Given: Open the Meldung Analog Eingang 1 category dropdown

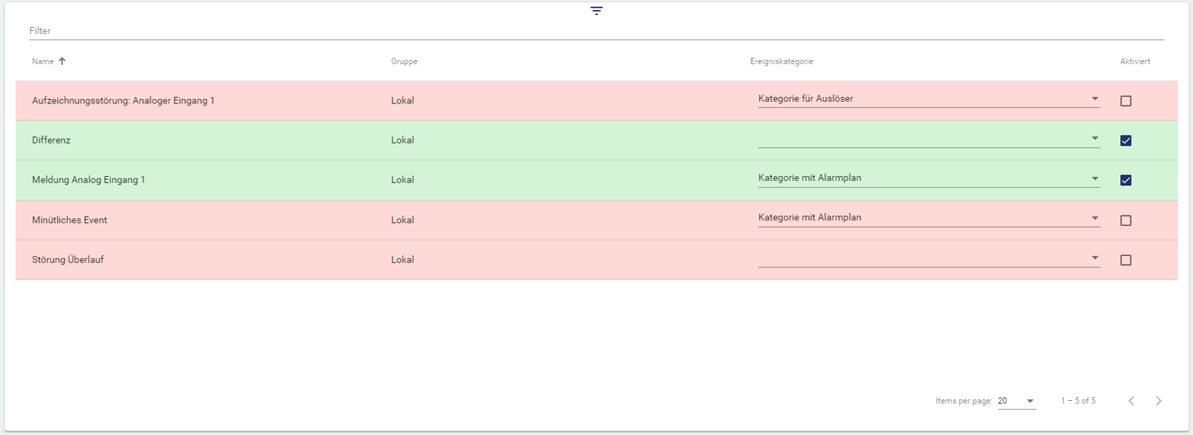Looking at the screenshot, I should 928,178.
